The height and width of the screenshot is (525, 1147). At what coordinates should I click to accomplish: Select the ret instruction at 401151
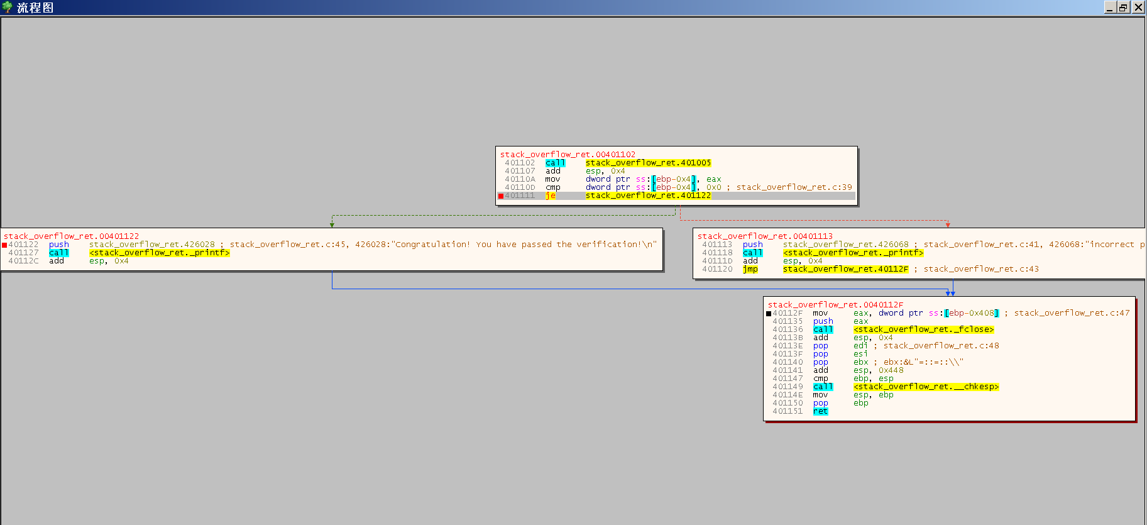[x=820, y=411]
